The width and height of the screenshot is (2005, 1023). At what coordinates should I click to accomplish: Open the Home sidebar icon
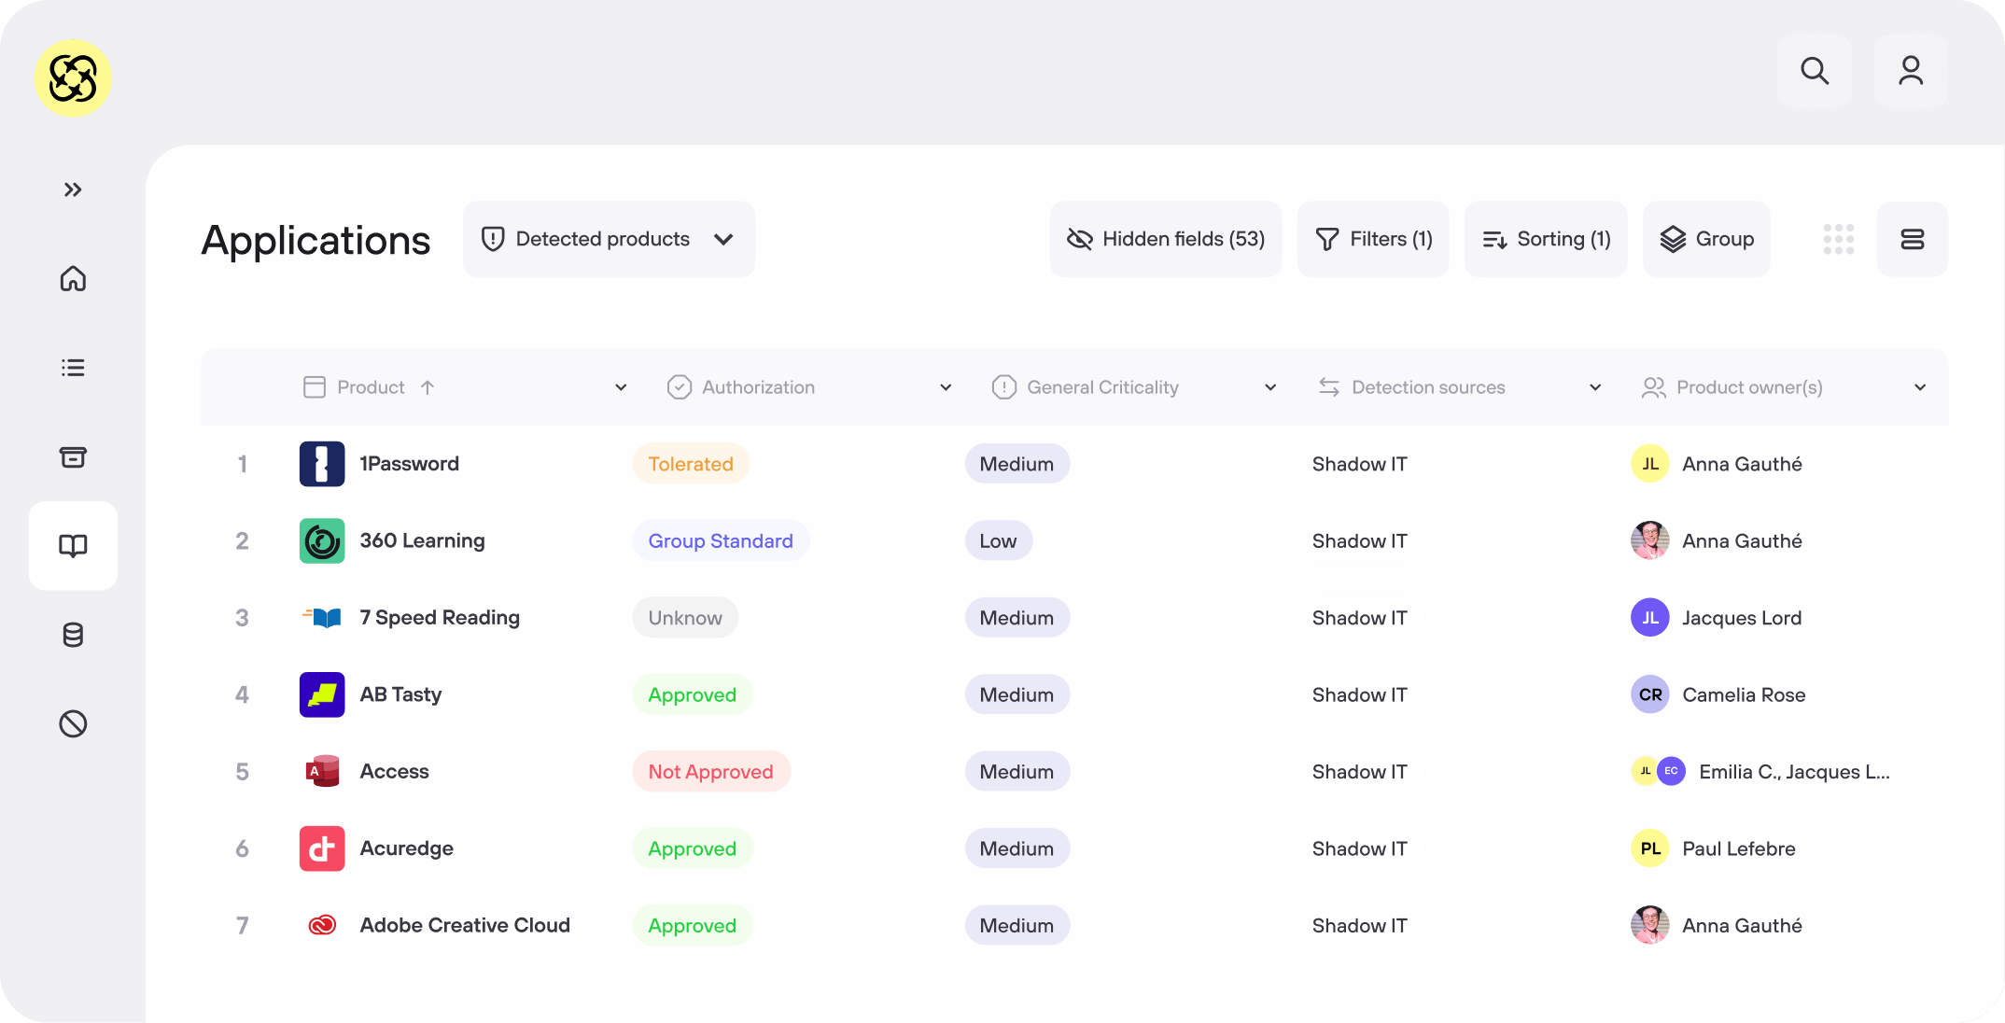click(x=73, y=279)
